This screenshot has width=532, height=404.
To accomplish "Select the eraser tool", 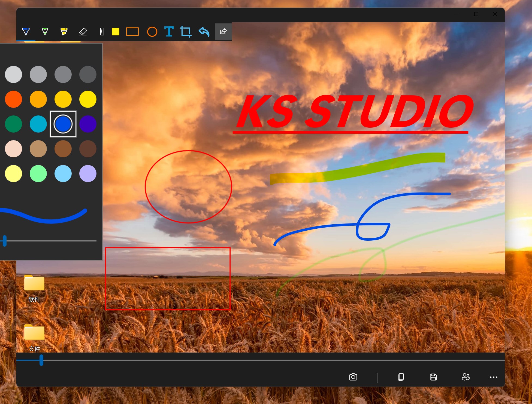I will click(83, 32).
